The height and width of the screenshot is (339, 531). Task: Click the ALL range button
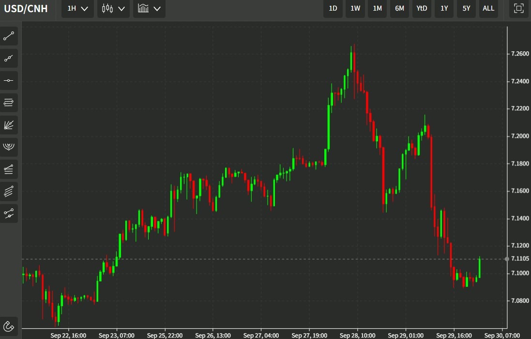click(x=488, y=8)
